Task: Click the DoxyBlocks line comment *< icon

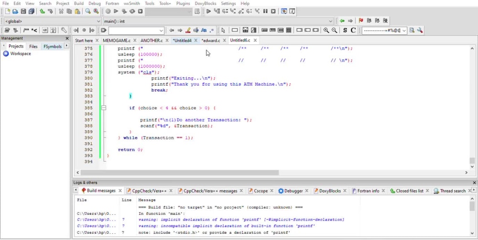Action: pos(34,30)
